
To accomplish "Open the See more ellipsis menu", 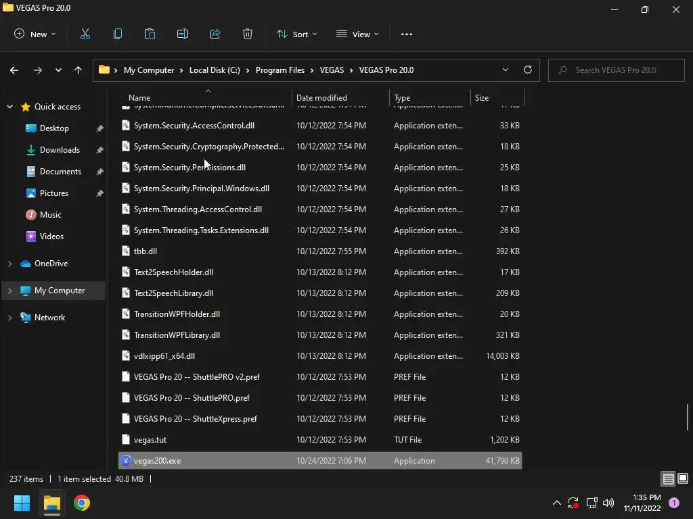I will [407, 34].
